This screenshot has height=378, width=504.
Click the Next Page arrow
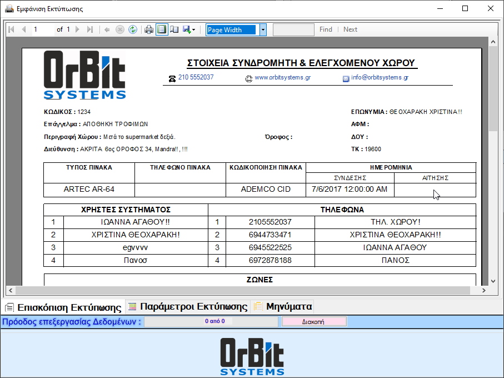tap(77, 30)
